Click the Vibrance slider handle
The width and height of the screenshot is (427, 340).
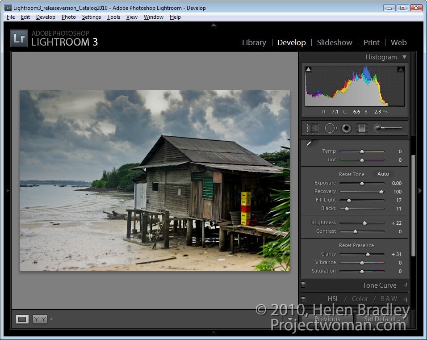362,263
